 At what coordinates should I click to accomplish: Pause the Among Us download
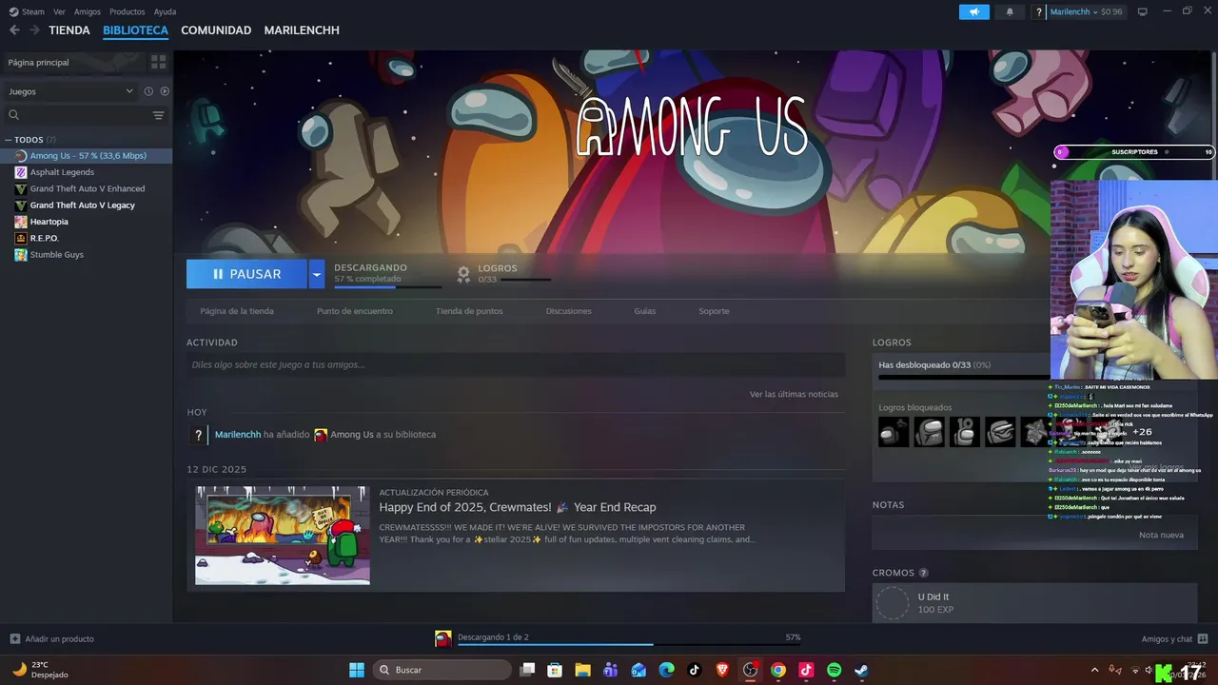coord(246,274)
